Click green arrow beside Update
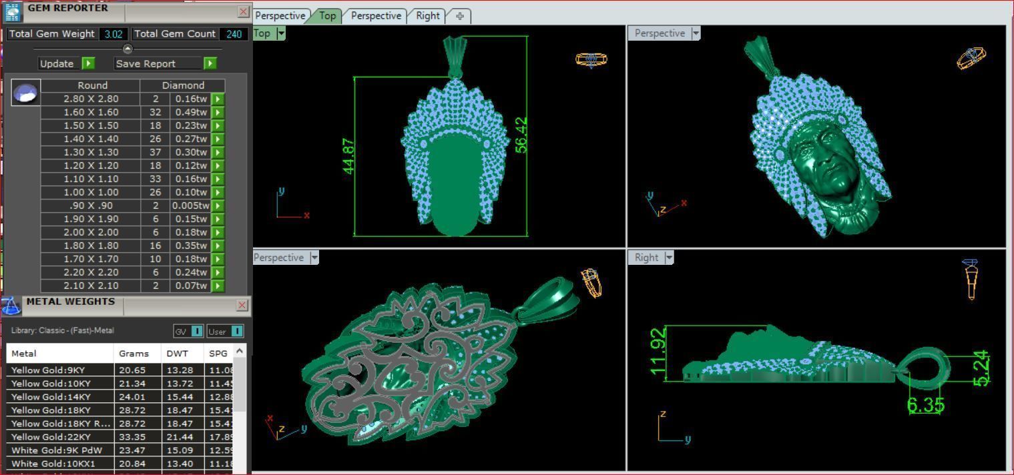This screenshot has height=475, width=1014. coord(88,63)
